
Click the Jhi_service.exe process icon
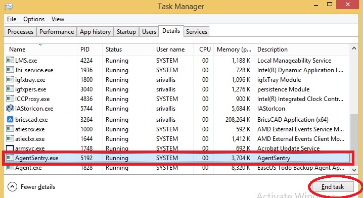click(x=10, y=70)
